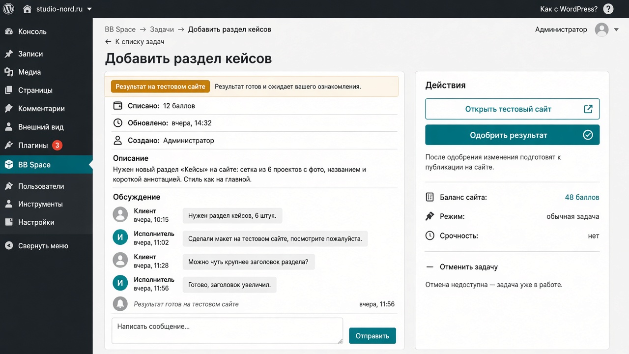
Task: Click the bell icon by the result notification
Action: pyautogui.click(x=120, y=304)
